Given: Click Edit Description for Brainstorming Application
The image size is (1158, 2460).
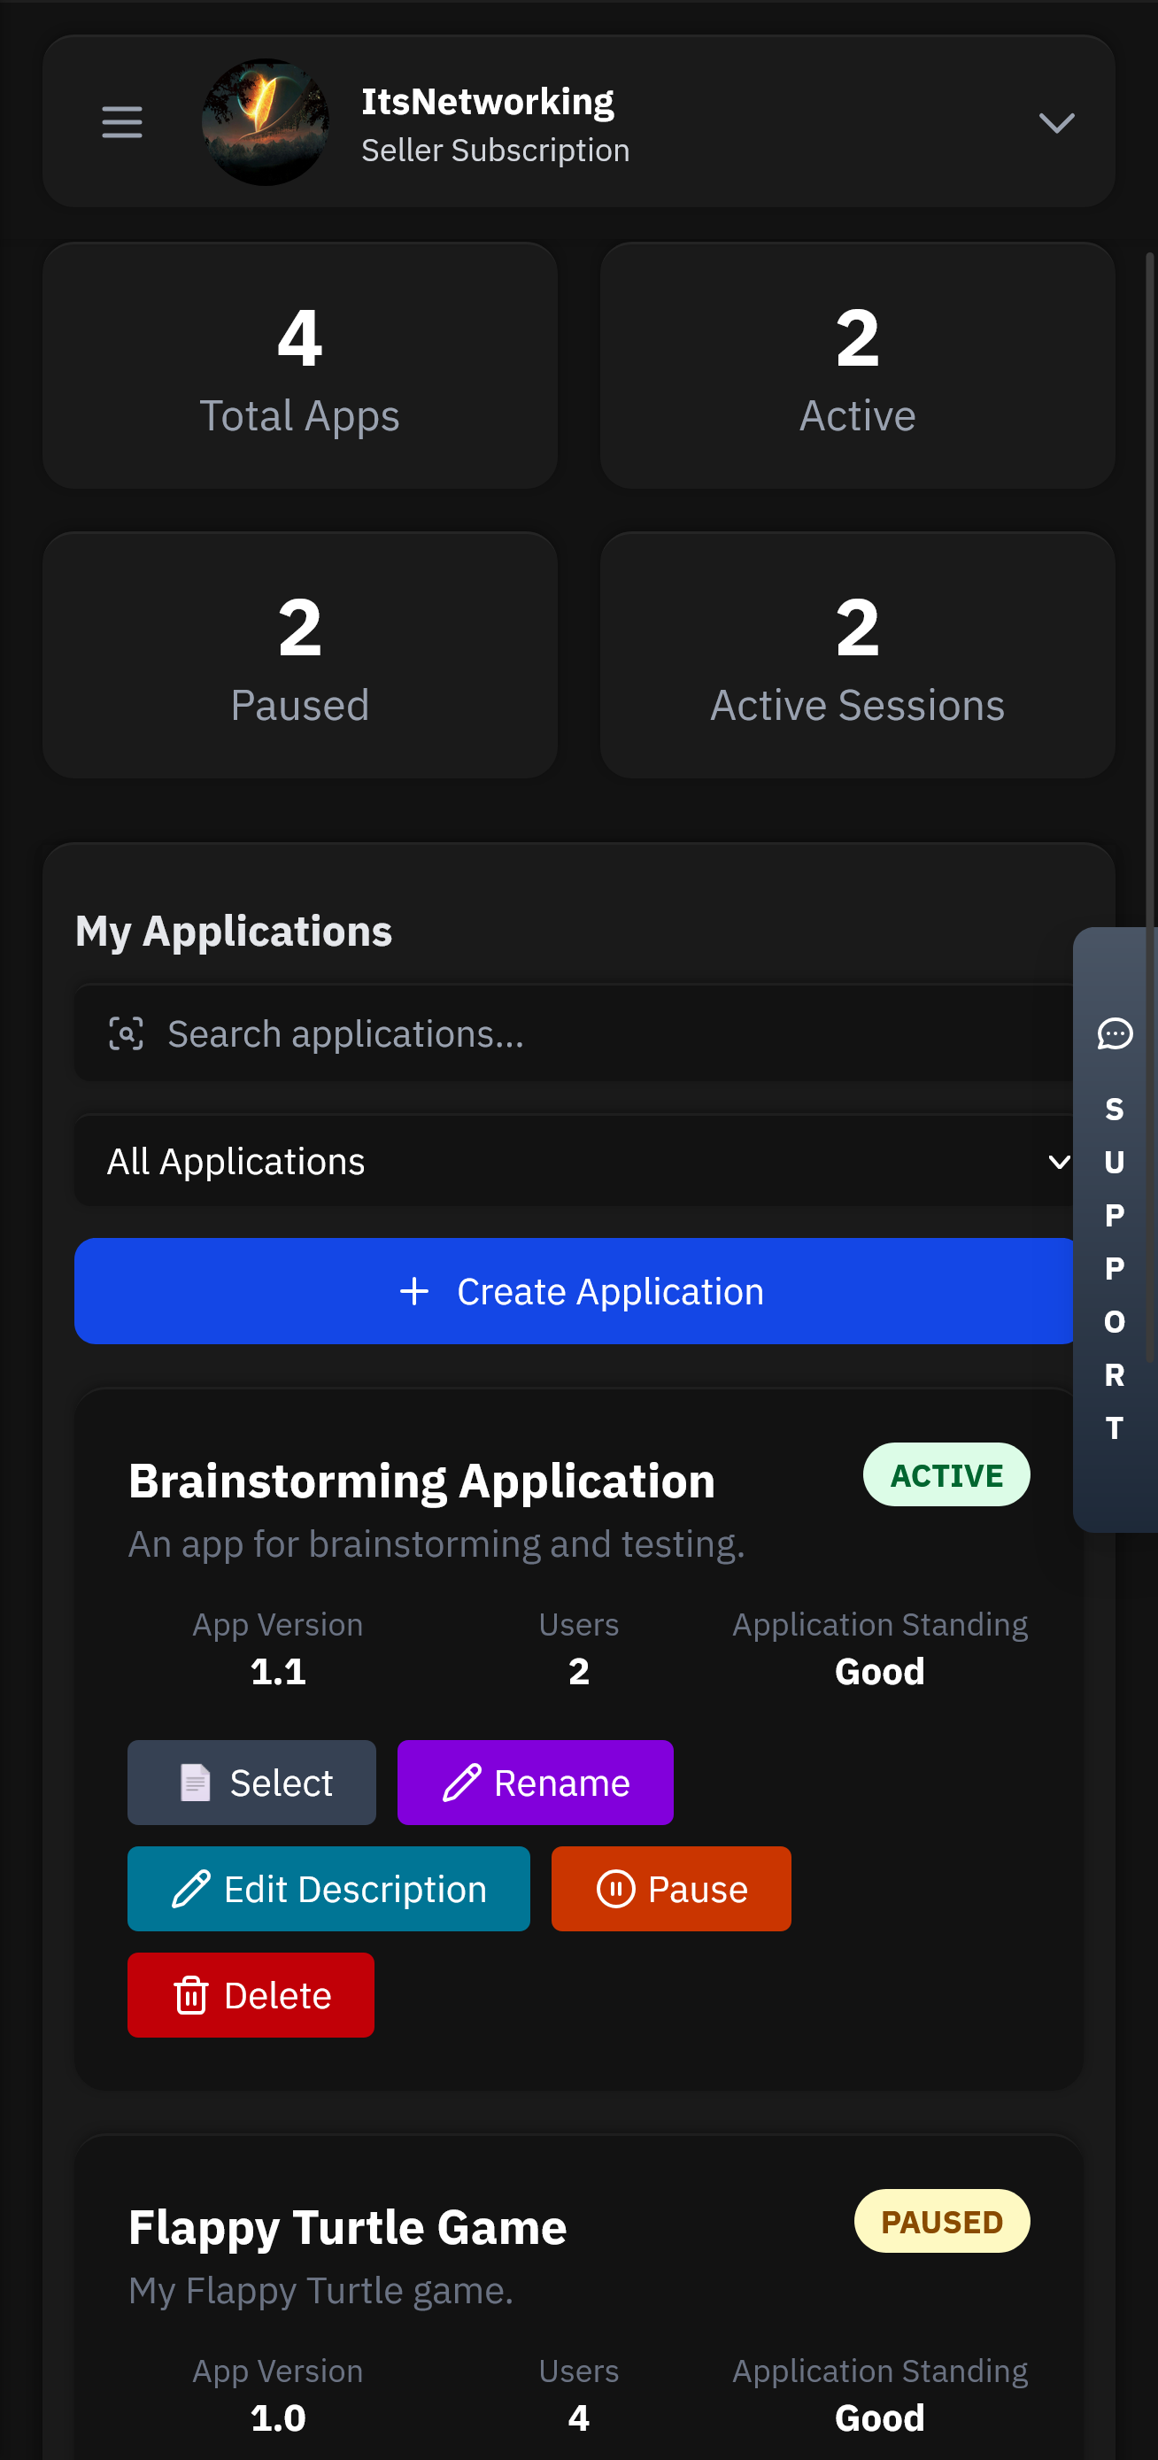Looking at the screenshot, I should click(328, 1888).
